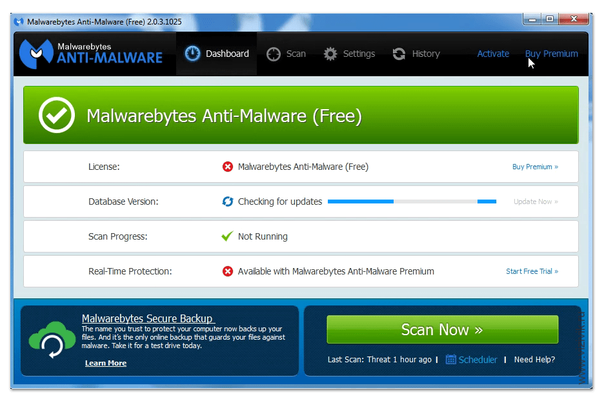Click the Scheduler calendar icon
Image resolution: width=604 pixels, height=403 pixels.
[x=450, y=360]
